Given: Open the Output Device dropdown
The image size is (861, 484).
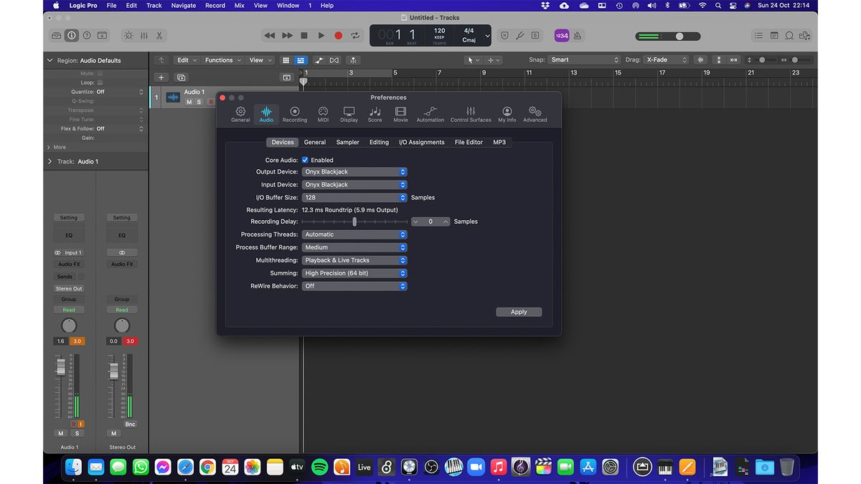Looking at the screenshot, I should point(354,171).
